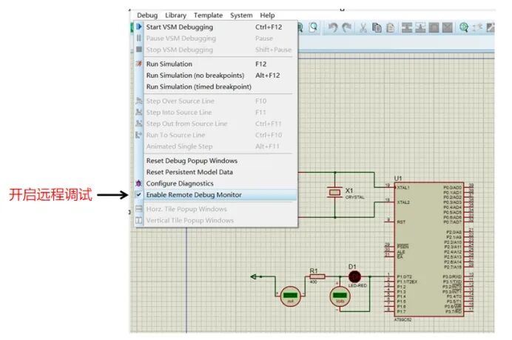
Task: Click Horz. Tile Popup Windows entry
Action: (x=215, y=209)
